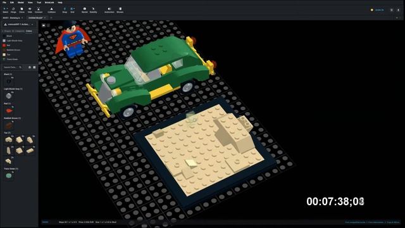Image resolution: width=405 pixels, height=228 pixels.
Task: Click Find compatible bricks link
Action: 355,222
